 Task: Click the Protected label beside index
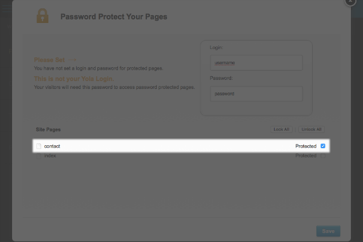point(306,156)
